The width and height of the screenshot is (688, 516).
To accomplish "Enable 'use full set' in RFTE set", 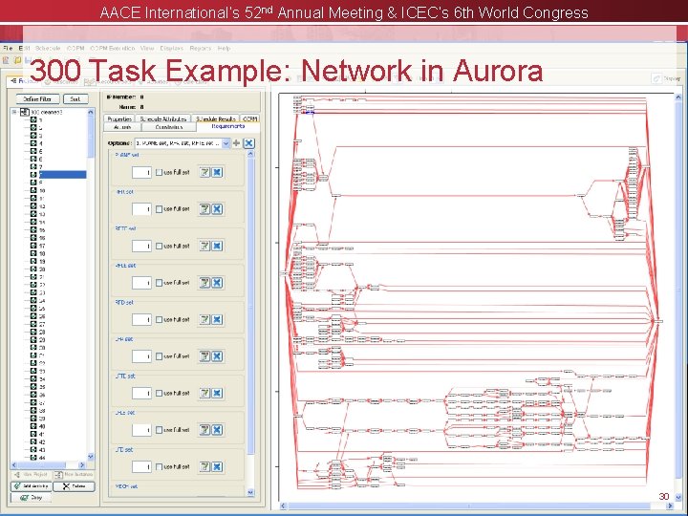I will 159,247.
